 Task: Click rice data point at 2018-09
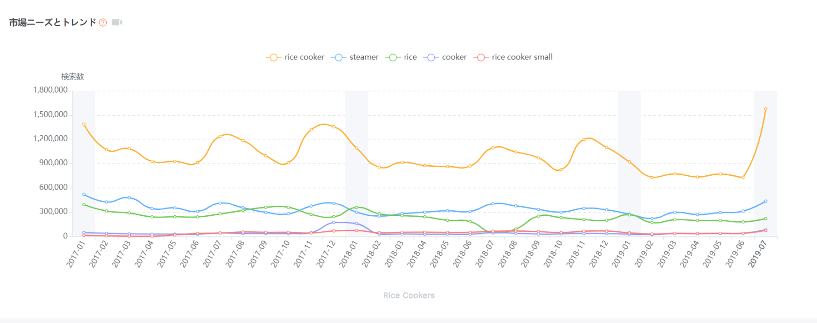pyautogui.click(x=538, y=216)
